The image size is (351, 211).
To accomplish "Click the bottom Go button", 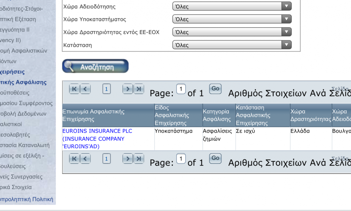I will point(215,158).
